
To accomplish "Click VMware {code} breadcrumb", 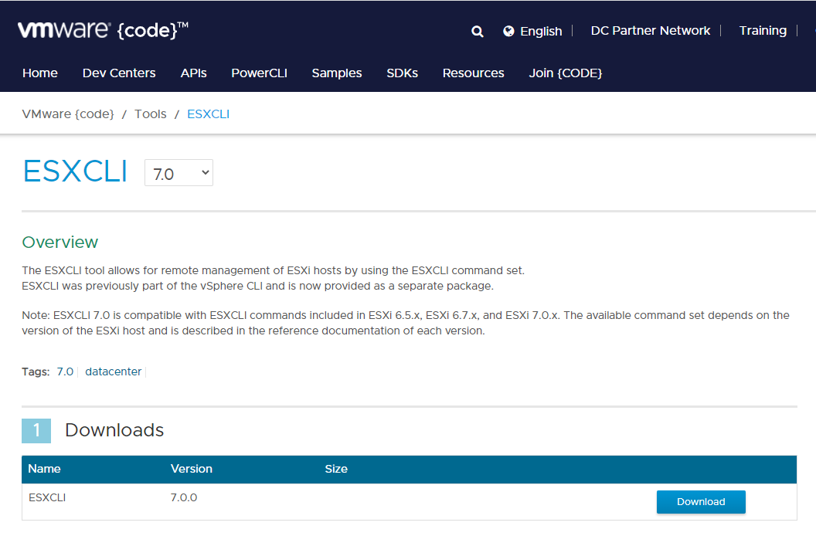I will pos(68,114).
